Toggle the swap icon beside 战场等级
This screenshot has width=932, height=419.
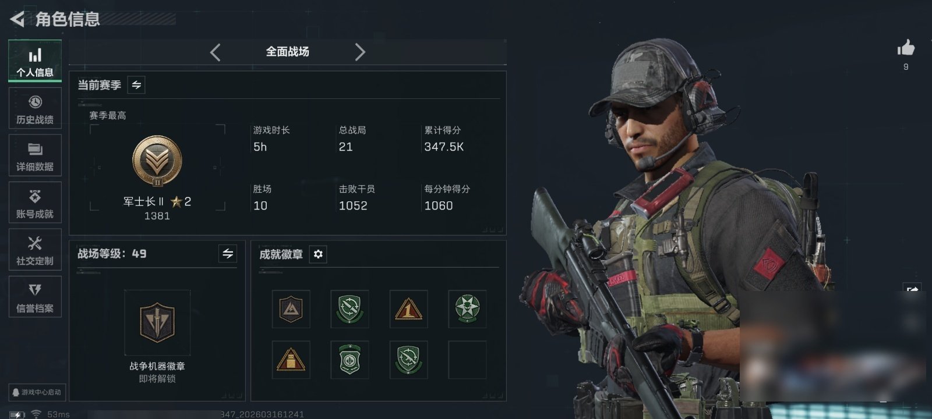tap(228, 254)
